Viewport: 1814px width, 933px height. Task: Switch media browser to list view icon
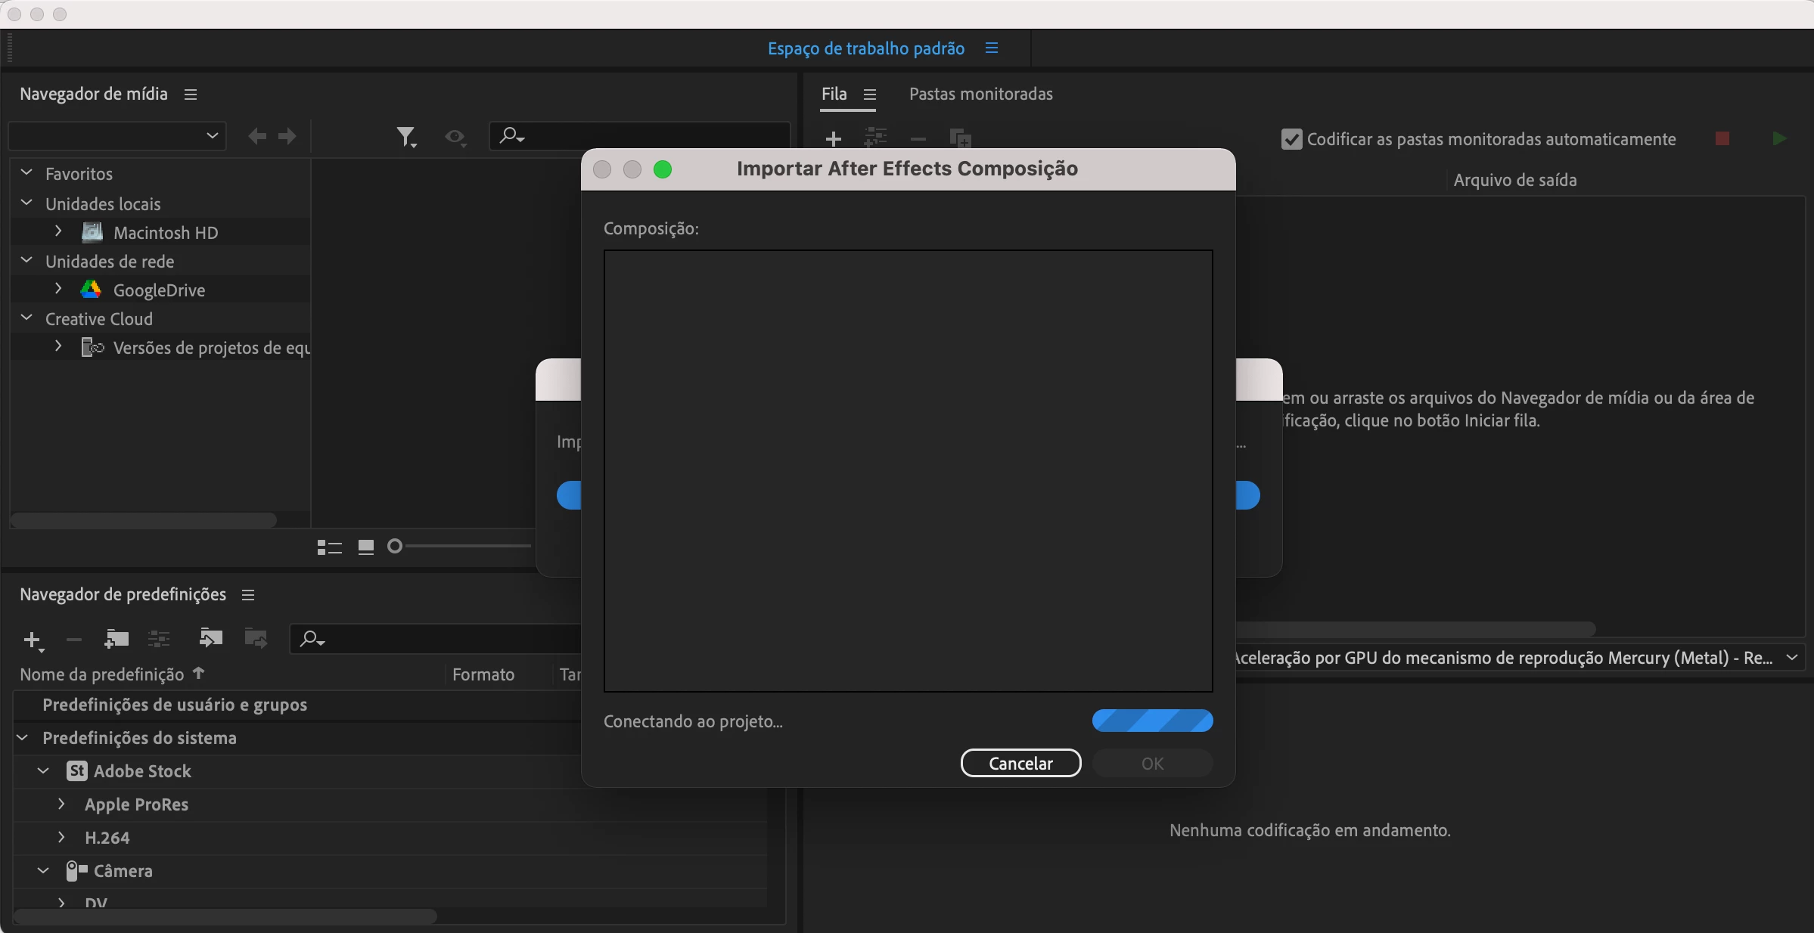[329, 547]
